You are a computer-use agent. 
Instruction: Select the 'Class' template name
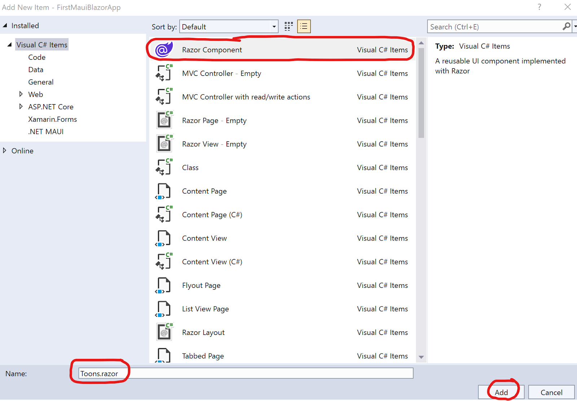click(x=190, y=168)
